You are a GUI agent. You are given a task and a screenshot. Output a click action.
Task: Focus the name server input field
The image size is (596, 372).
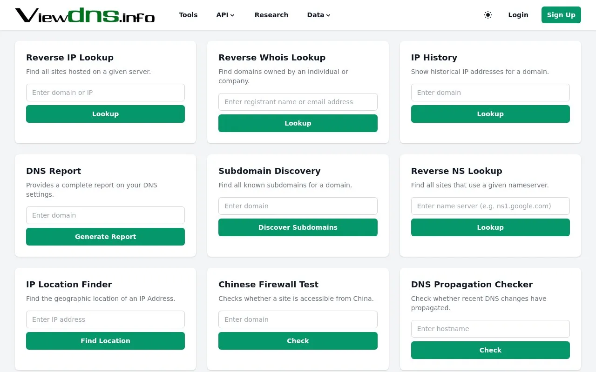coord(490,206)
